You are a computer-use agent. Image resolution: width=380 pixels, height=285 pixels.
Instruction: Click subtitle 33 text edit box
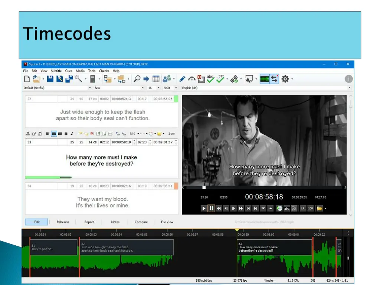click(x=102, y=161)
